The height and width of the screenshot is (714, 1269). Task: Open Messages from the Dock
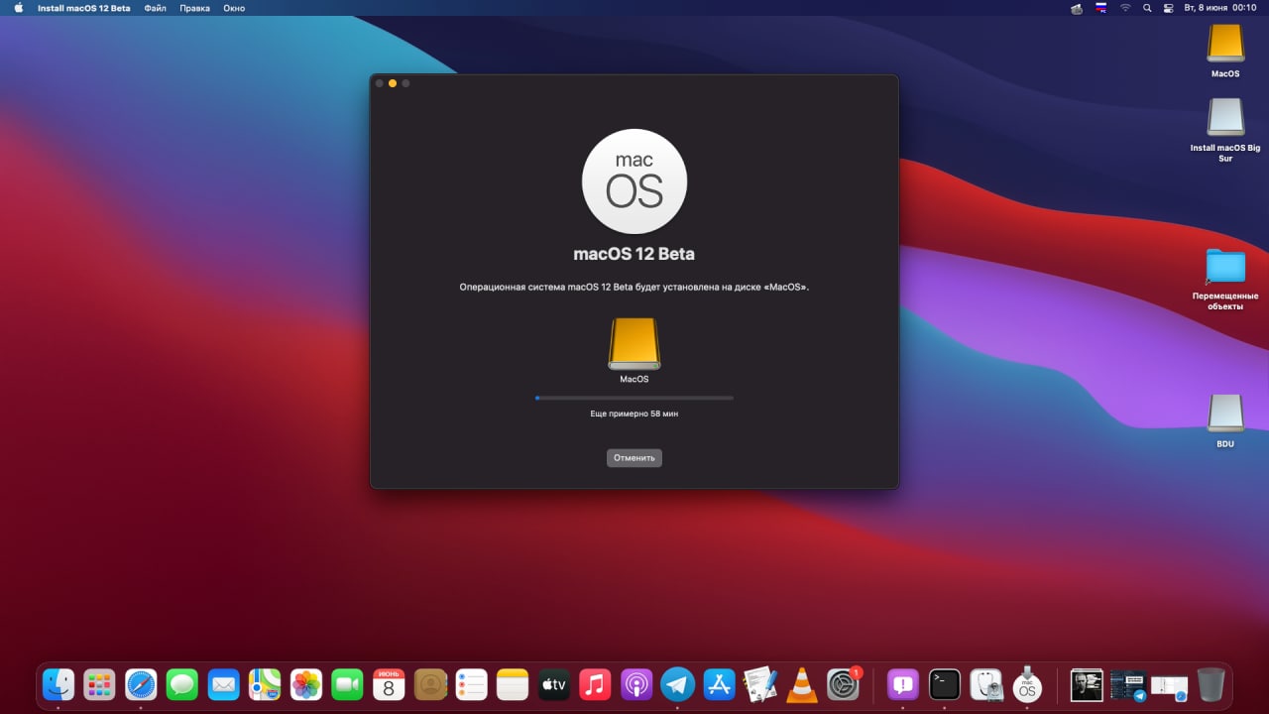point(182,684)
